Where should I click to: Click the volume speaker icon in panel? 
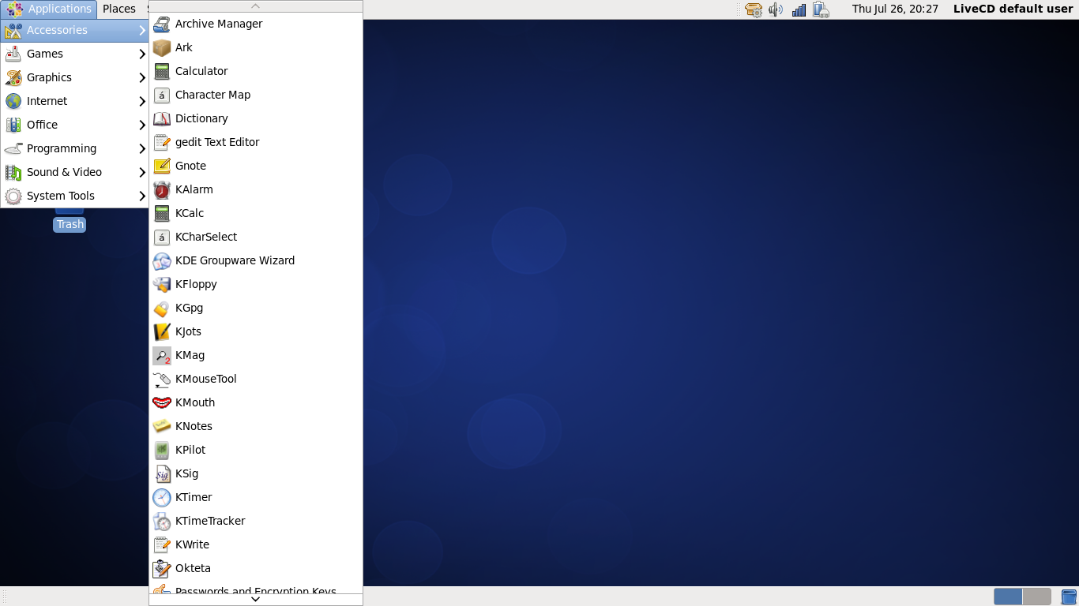776,9
